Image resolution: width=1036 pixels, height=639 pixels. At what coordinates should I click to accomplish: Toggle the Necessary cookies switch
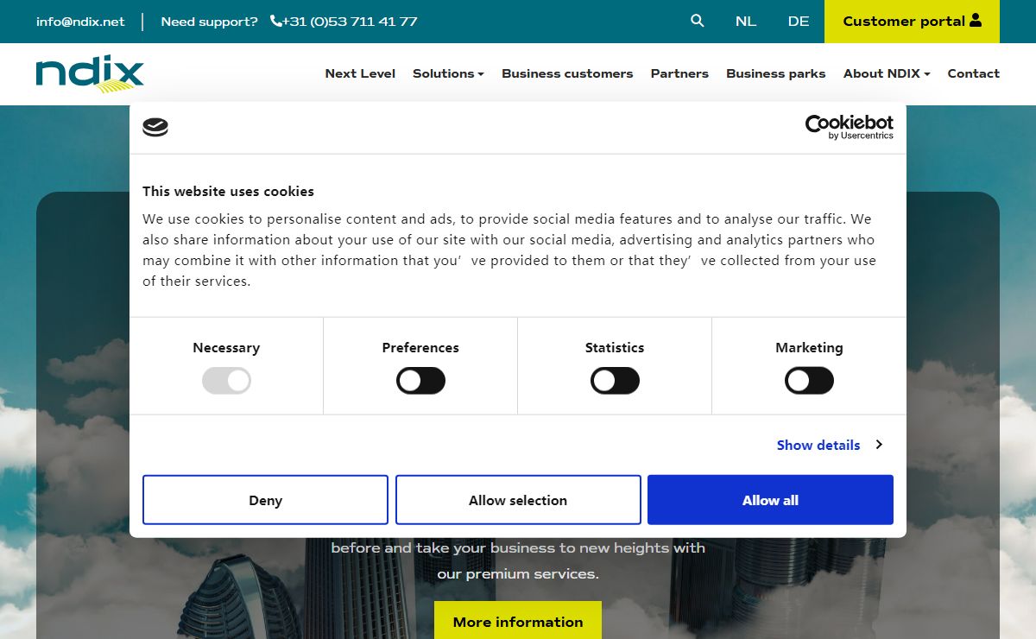[x=226, y=381]
